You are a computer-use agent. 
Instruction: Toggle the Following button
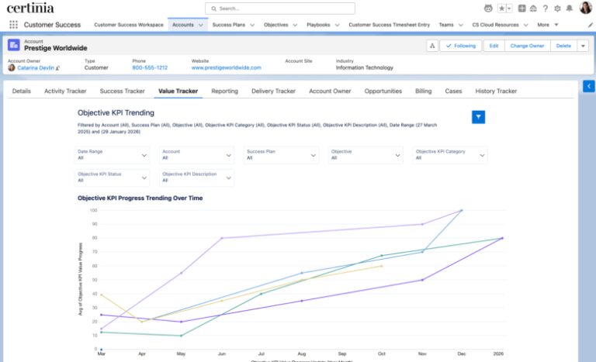click(x=460, y=46)
